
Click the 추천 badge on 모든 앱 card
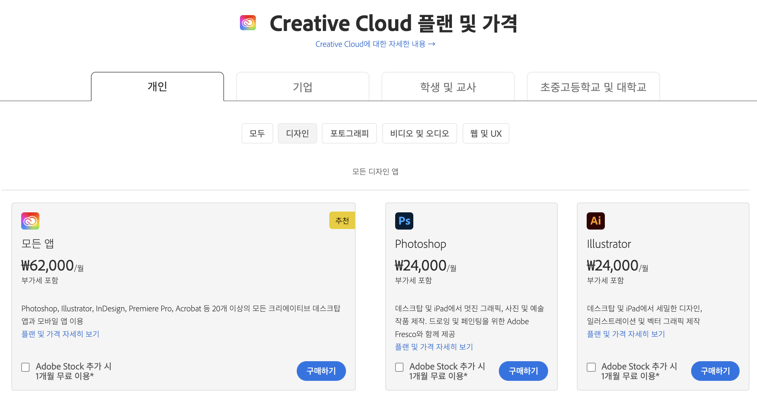click(x=342, y=220)
